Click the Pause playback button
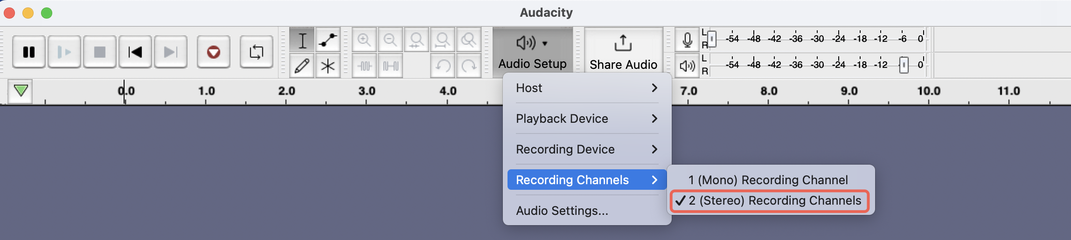1071x240 pixels. [29, 52]
